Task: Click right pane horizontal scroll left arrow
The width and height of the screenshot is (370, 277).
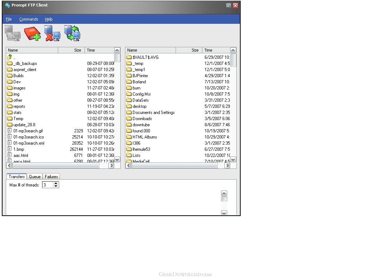Action: 129,166
